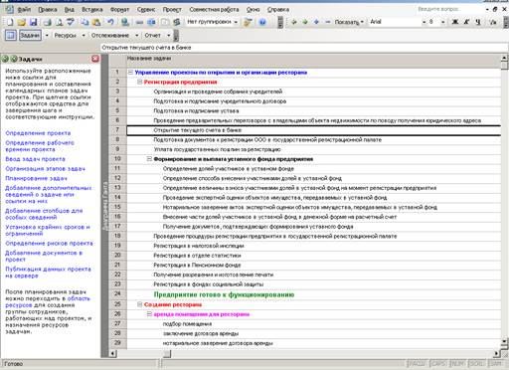Click the horizontal scrollbar thumb at bottom
The image size is (509, 370).
[167, 353]
